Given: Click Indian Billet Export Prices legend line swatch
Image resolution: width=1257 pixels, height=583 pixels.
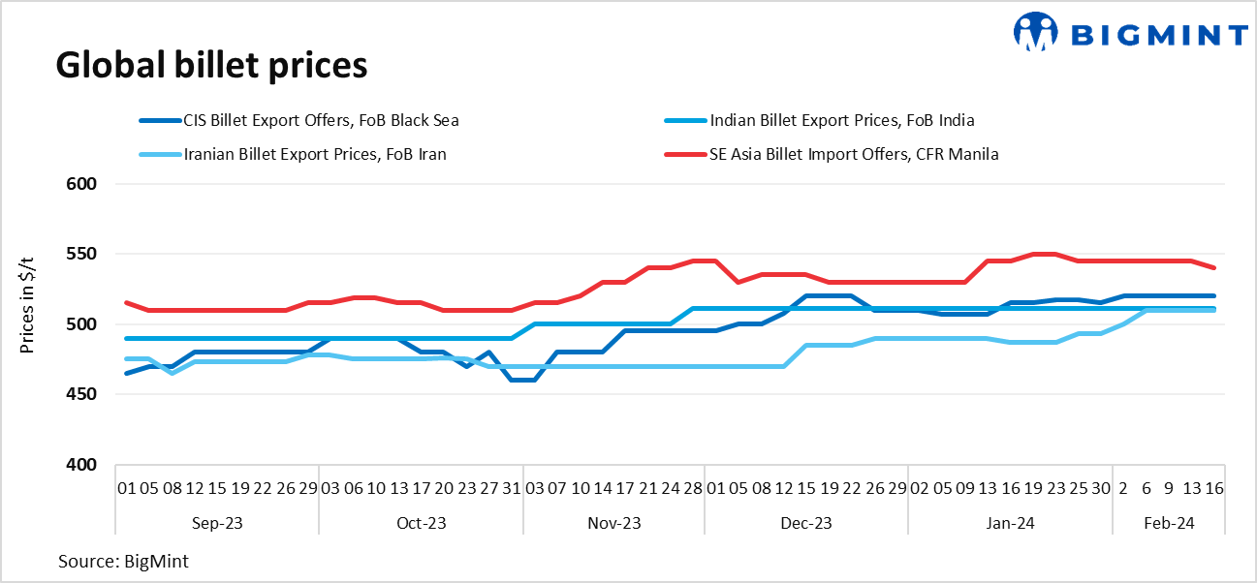Looking at the screenshot, I should coord(684,121).
